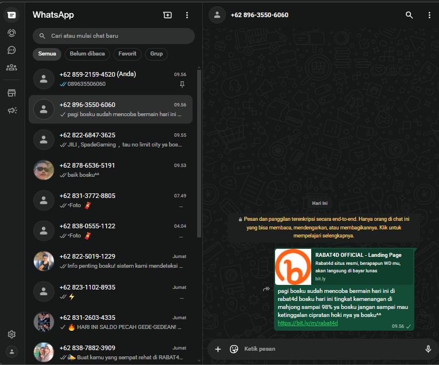Click profile photo of +62 831-2603-4335
This screenshot has height=365, width=439.
tap(44, 322)
